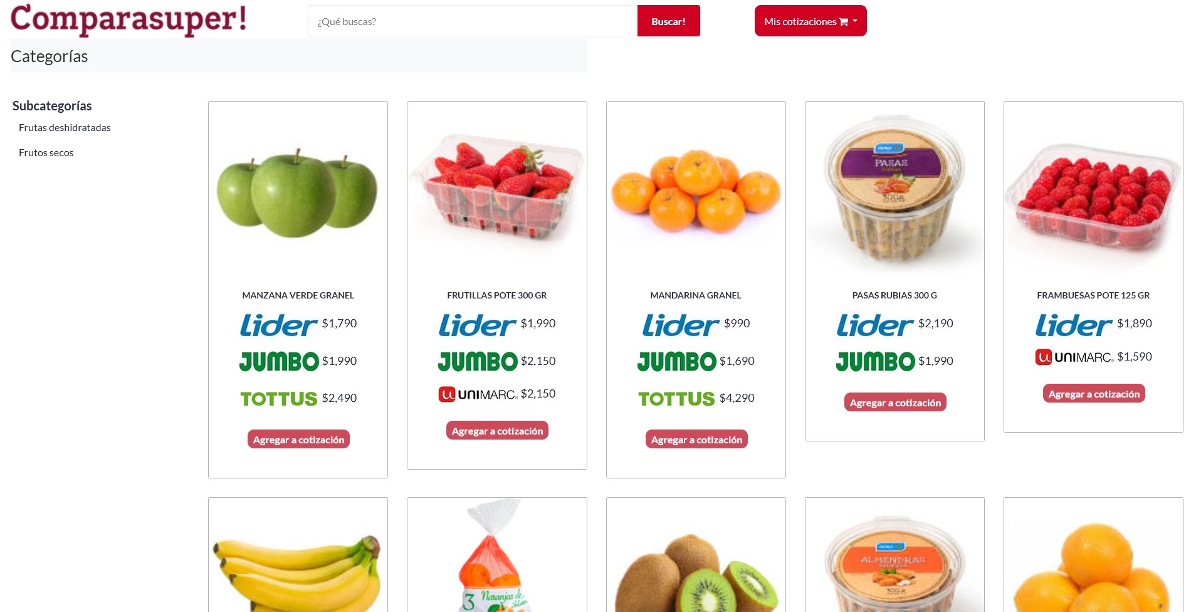This screenshot has width=1191, height=612.
Task: Click the strawberries product image
Action: 497,191
